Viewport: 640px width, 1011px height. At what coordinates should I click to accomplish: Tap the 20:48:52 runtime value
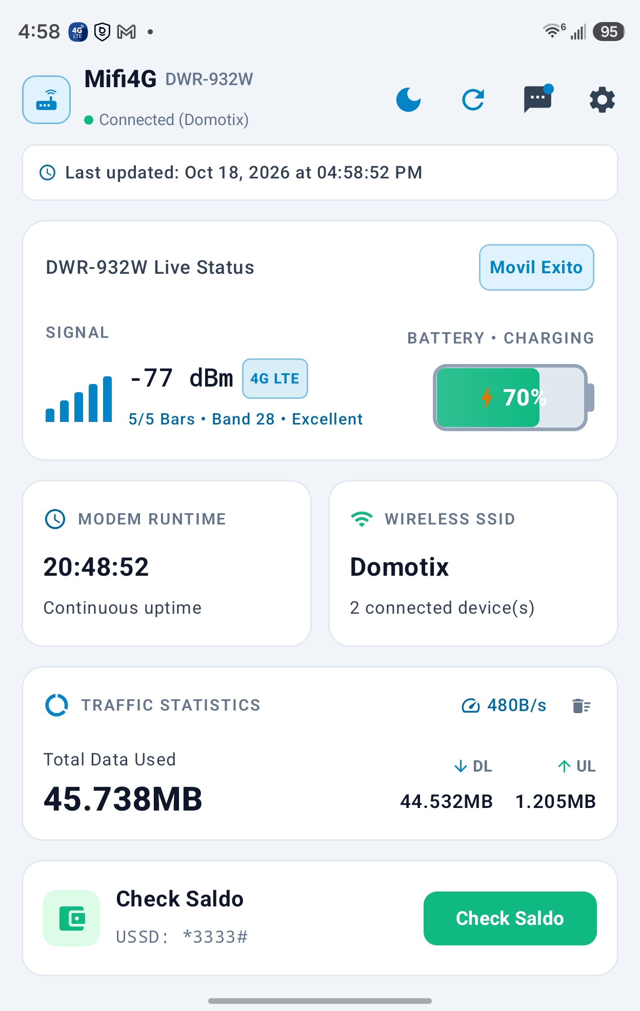96,567
